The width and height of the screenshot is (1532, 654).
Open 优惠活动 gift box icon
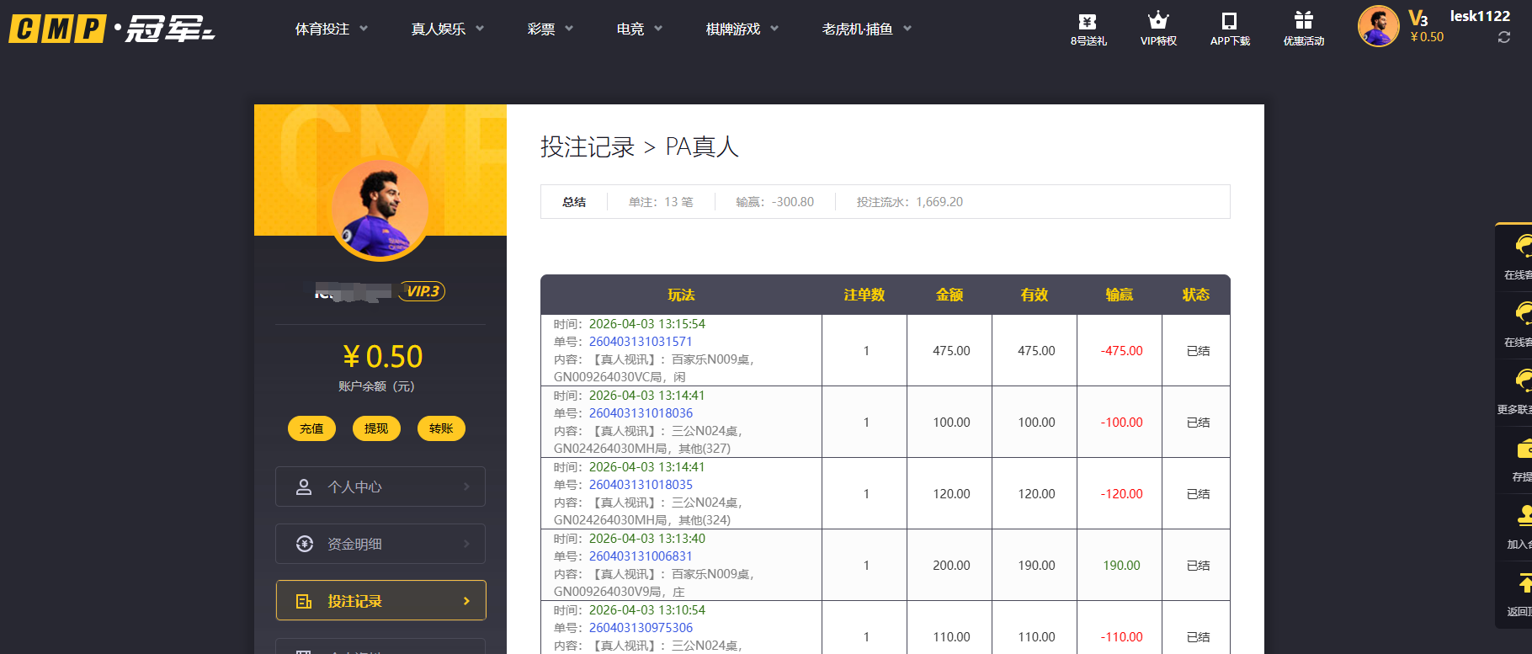tap(1303, 20)
